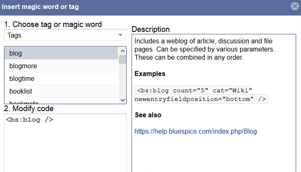The image size is (301, 172).
Task: Pick the blogtime tag entry
Action: click(x=61, y=79)
